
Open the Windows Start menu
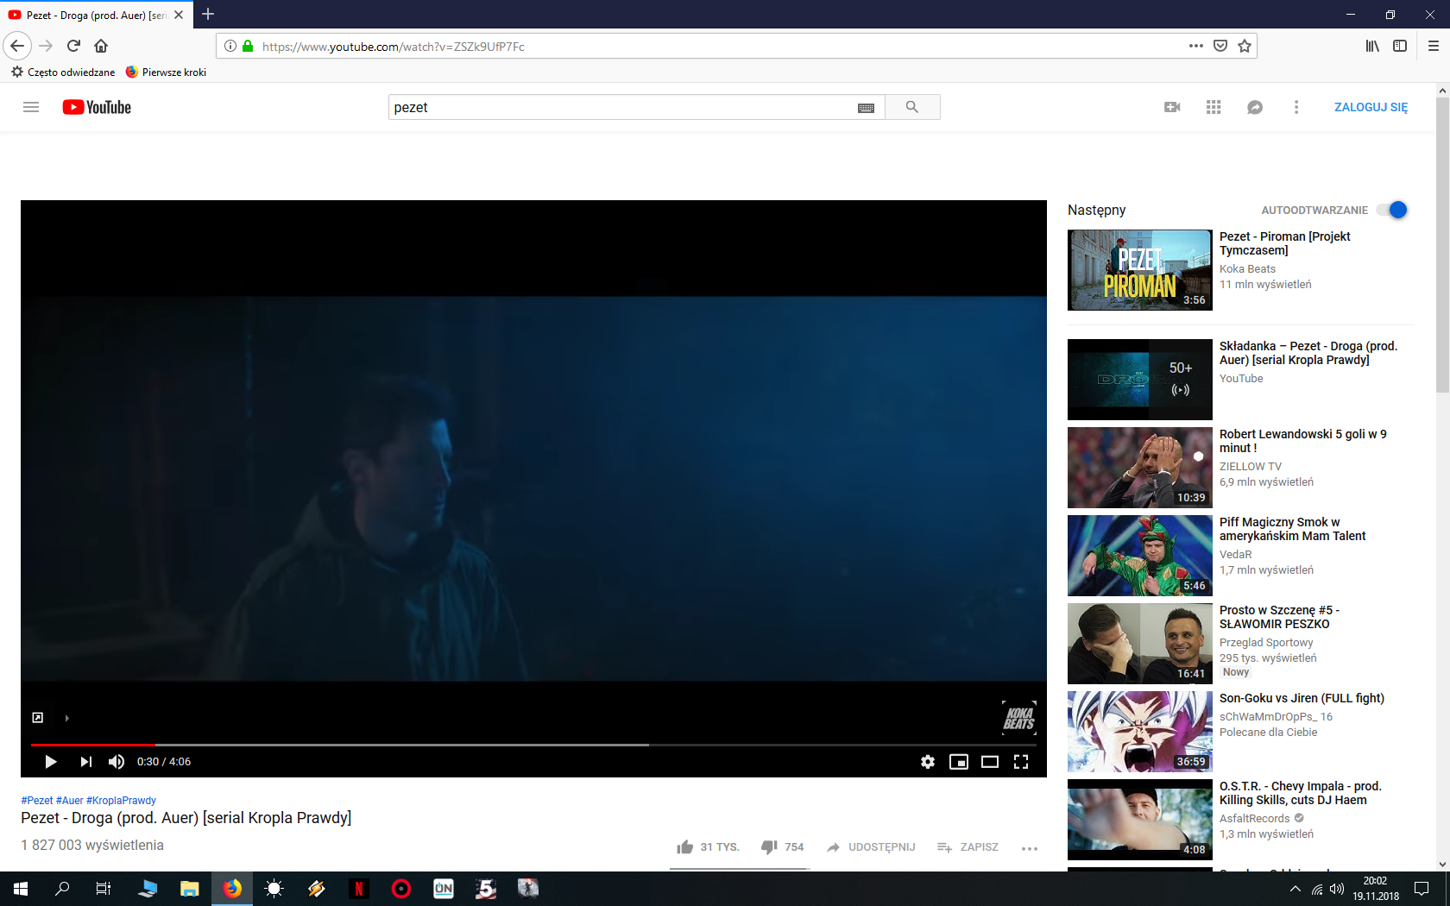tap(21, 889)
